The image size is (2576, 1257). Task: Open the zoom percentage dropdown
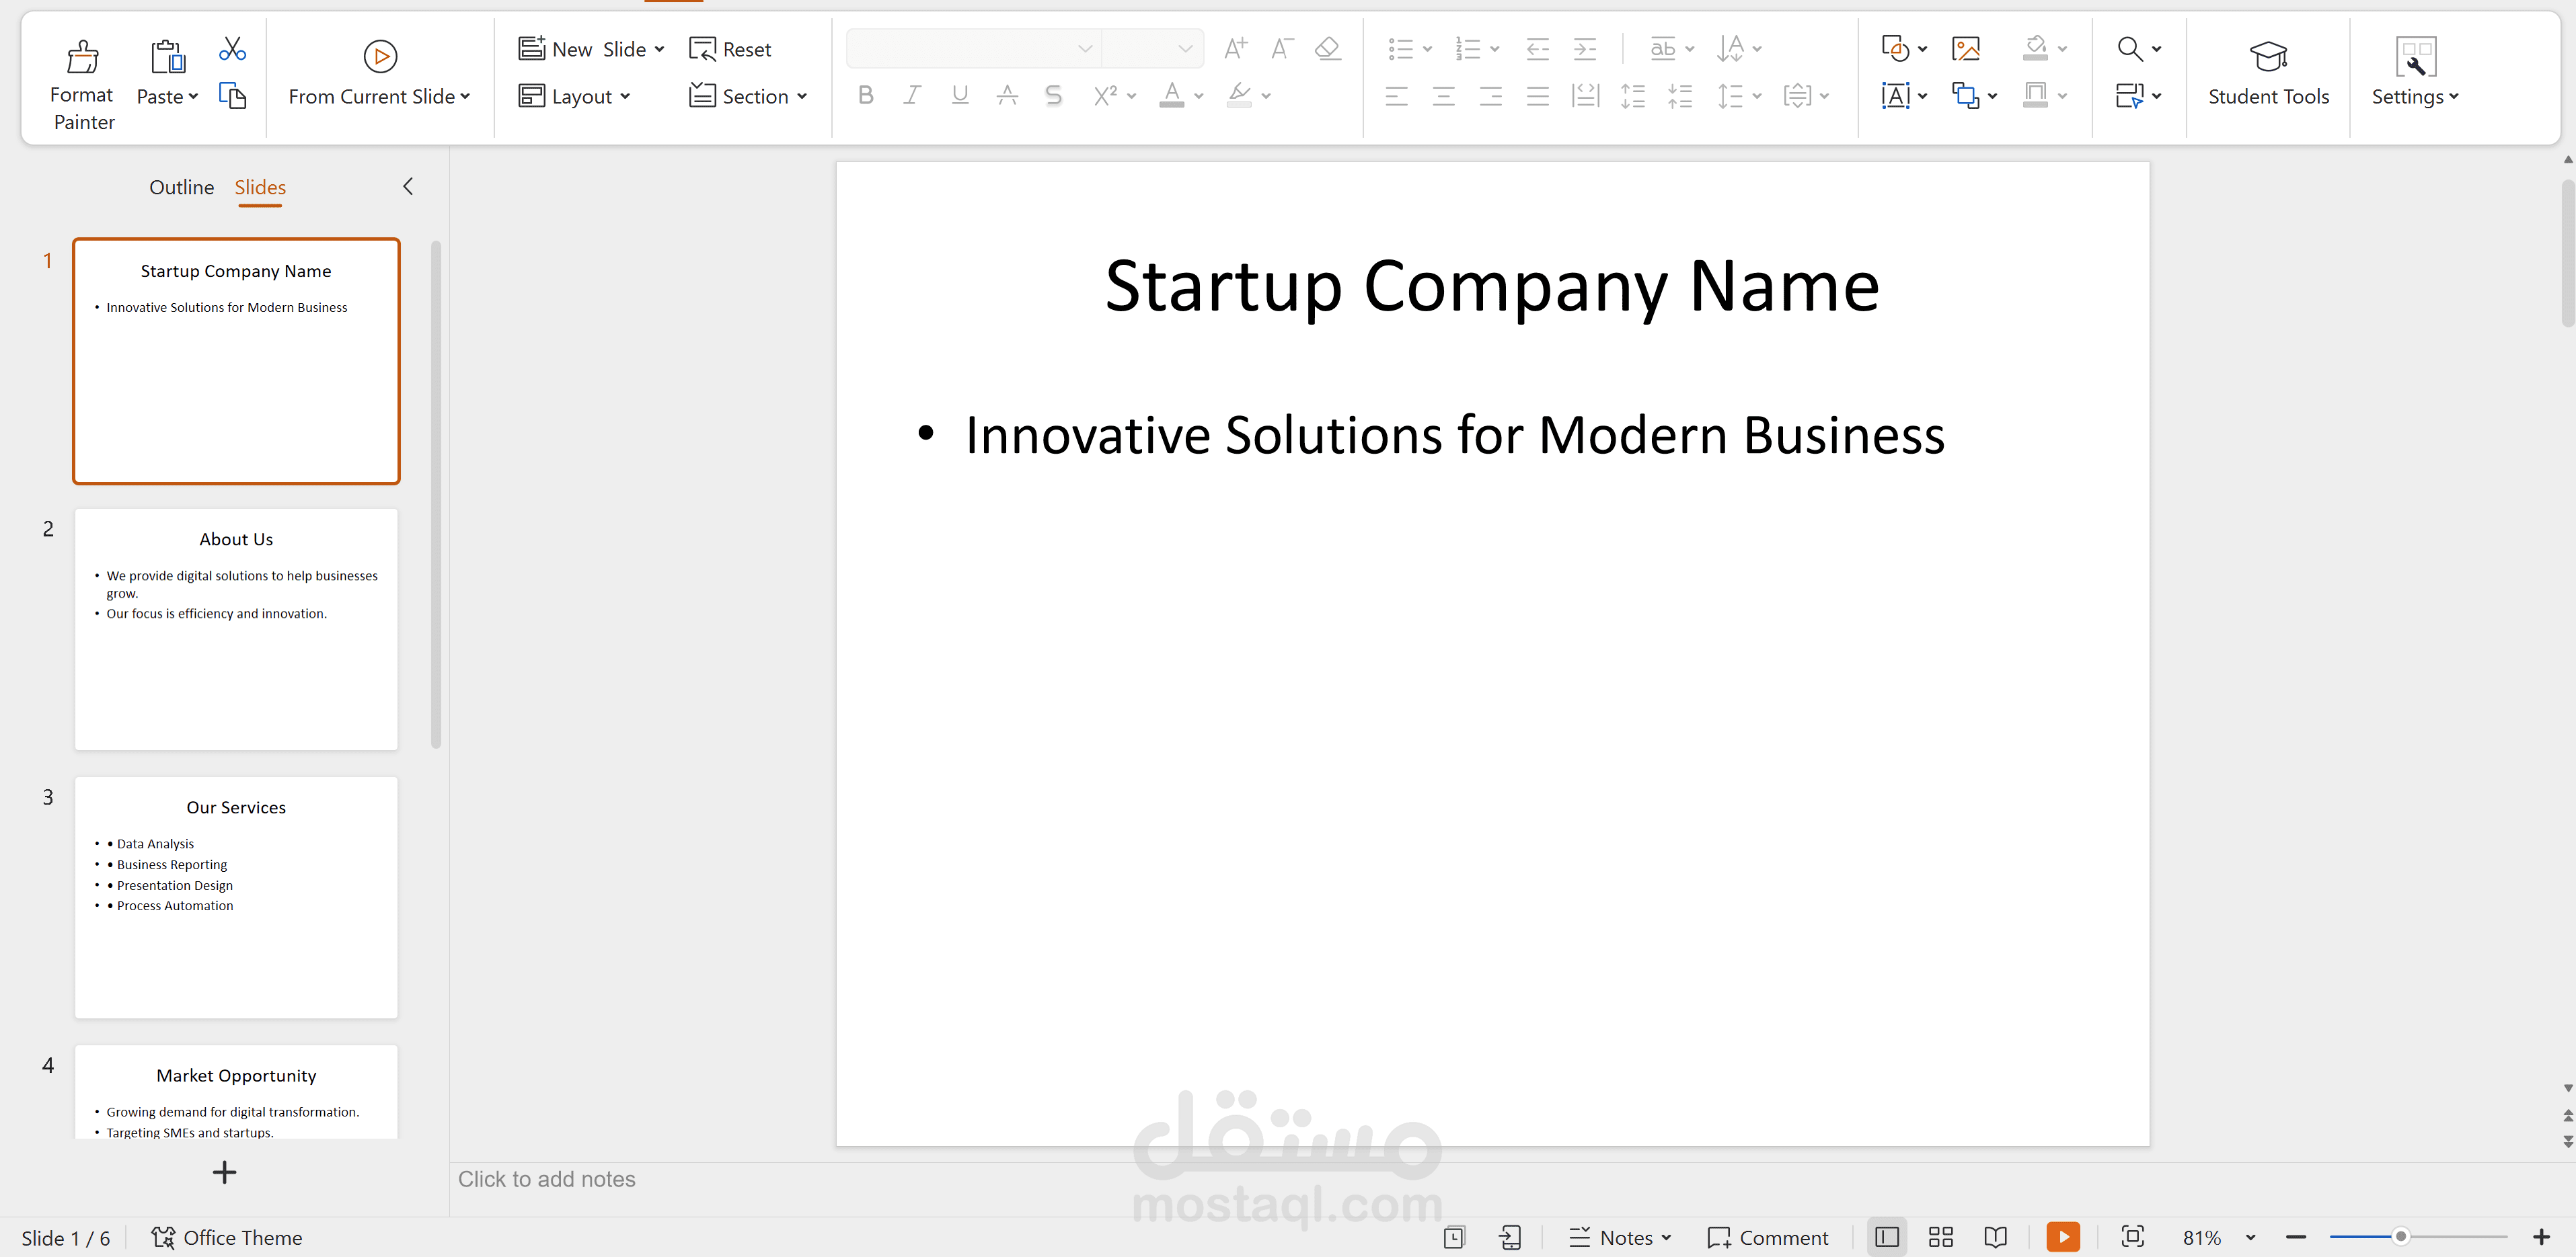click(2250, 1237)
